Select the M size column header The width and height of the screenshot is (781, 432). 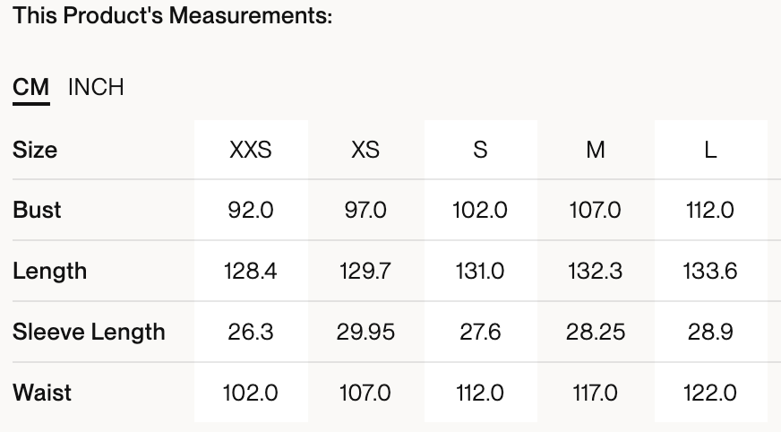[x=596, y=150]
